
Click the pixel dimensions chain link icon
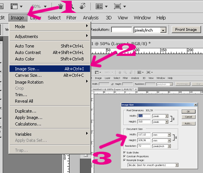(x=174, y=119)
